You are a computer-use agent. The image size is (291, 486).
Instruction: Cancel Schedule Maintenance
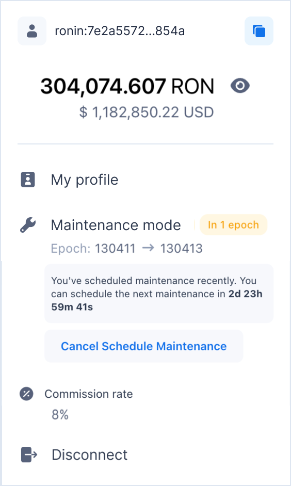pos(144,346)
